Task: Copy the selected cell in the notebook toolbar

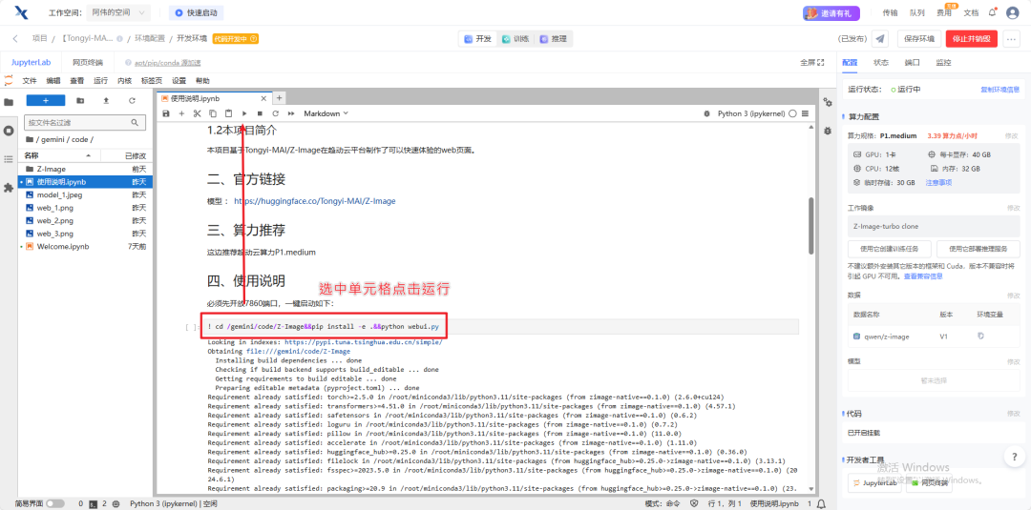Action: (212, 113)
